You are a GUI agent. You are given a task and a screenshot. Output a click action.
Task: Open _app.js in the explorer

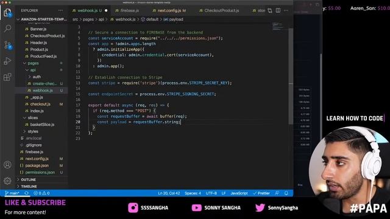coord(37,97)
